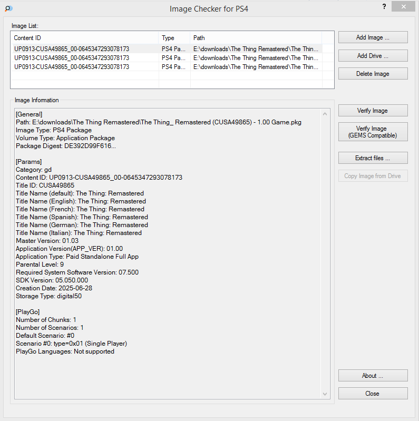Click the [Params] section heading
Viewport: 419px width, 421px height.
29,162
